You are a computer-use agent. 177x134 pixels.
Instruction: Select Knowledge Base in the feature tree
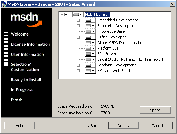(111, 31)
